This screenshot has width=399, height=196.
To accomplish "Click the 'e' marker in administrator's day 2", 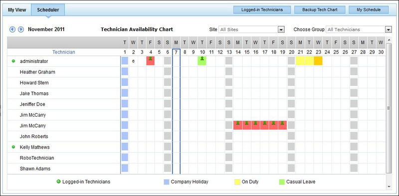I will point(133,61).
